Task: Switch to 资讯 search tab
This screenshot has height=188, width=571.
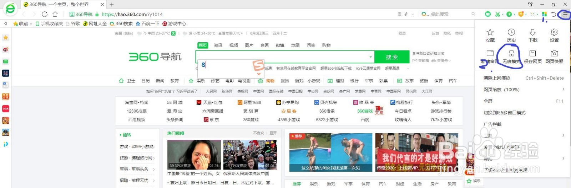Action: click(218, 45)
